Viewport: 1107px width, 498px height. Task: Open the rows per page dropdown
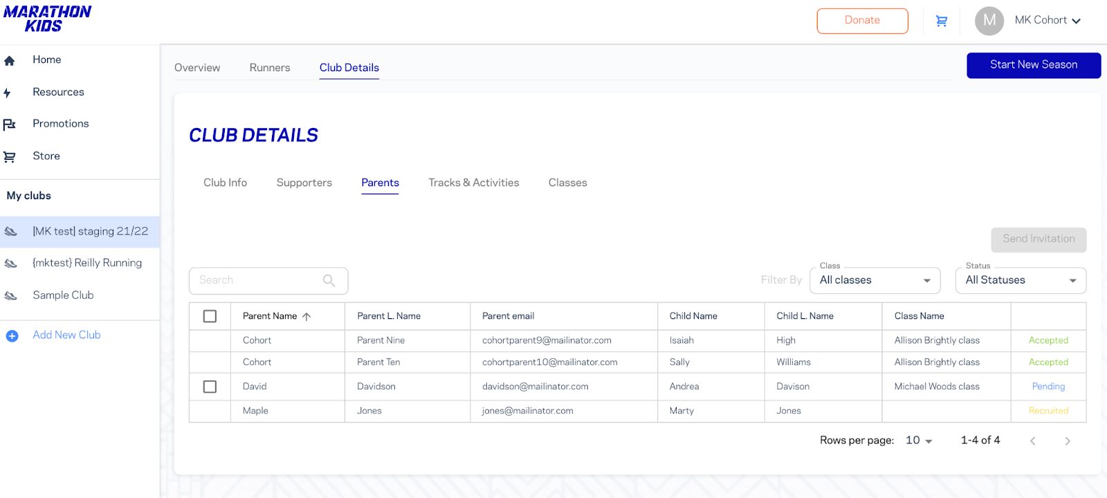tap(919, 441)
